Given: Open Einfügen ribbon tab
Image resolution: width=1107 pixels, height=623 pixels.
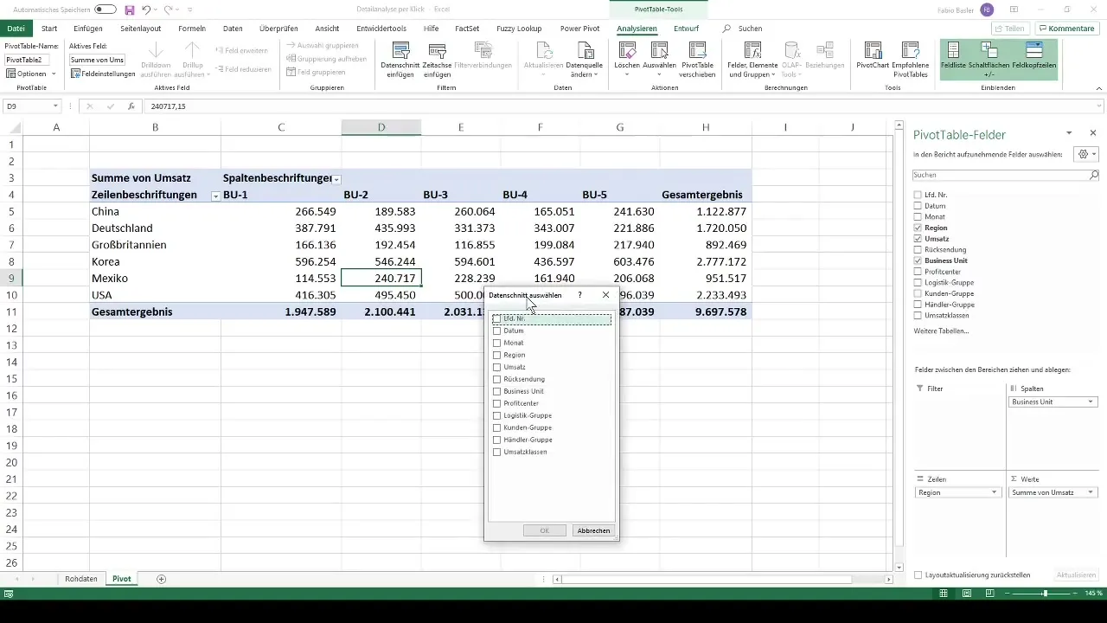Looking at the screenshot, I should pos(88,29).
